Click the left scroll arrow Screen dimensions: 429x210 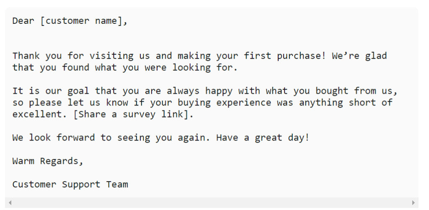pos(10,203)
